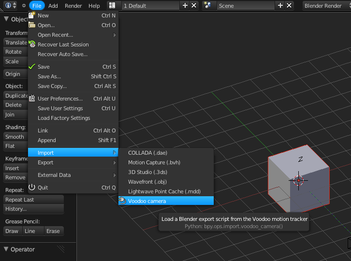351x261 pixels.
Task: Click the Recover Last Session icon
Action: click(32, 44)
